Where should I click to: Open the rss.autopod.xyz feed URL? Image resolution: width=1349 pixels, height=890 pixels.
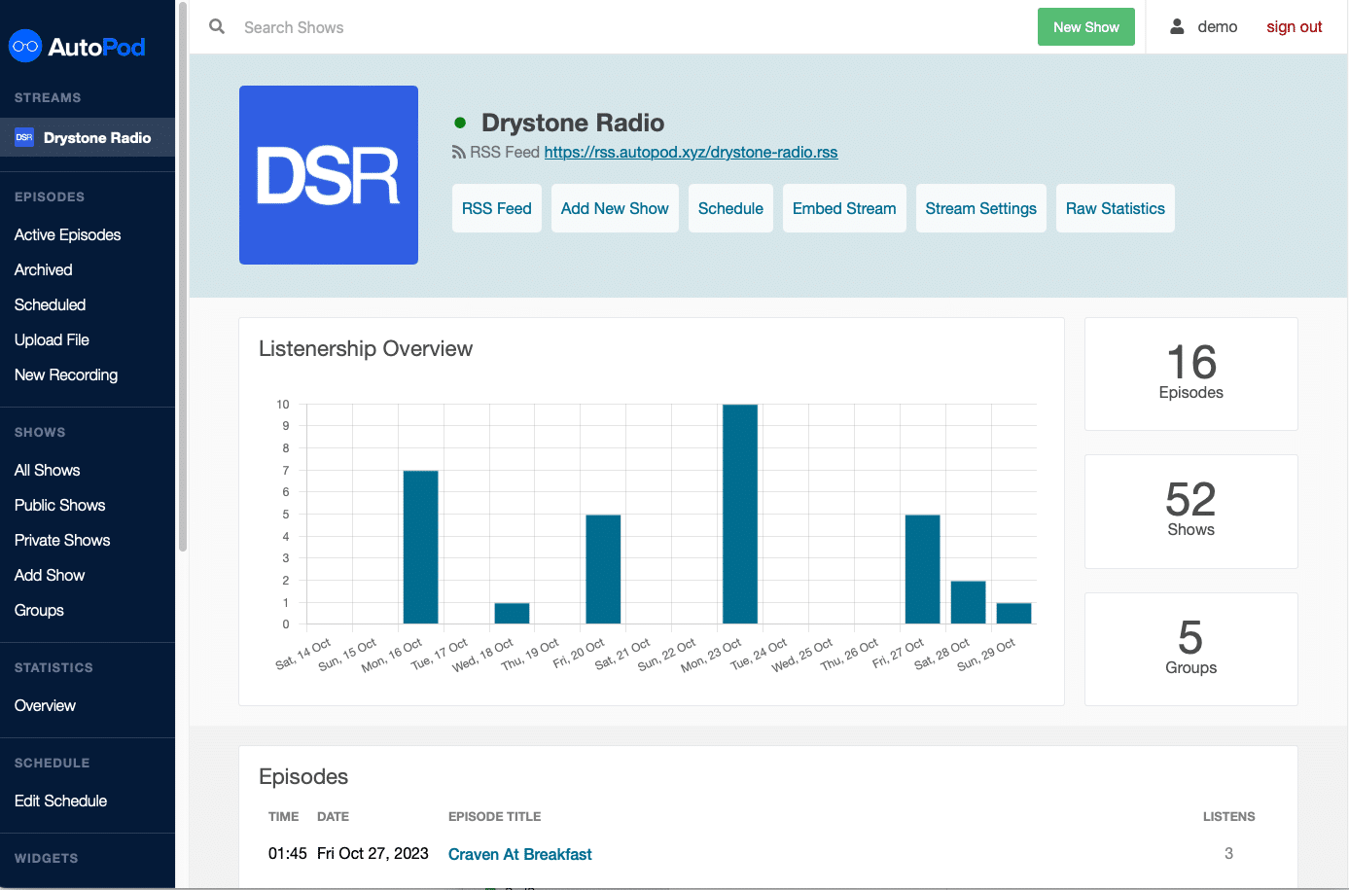coord(691,153)
